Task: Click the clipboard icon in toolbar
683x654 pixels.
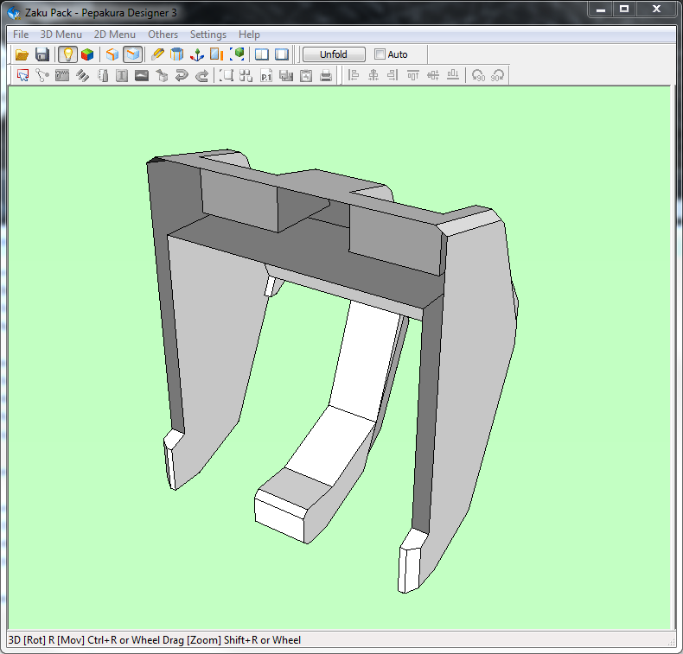Action: tap(306, 75)
